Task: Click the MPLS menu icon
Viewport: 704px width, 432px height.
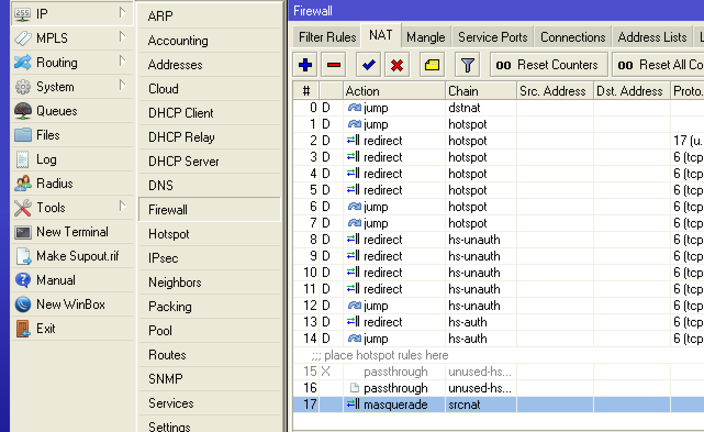Action: (23, 38)
